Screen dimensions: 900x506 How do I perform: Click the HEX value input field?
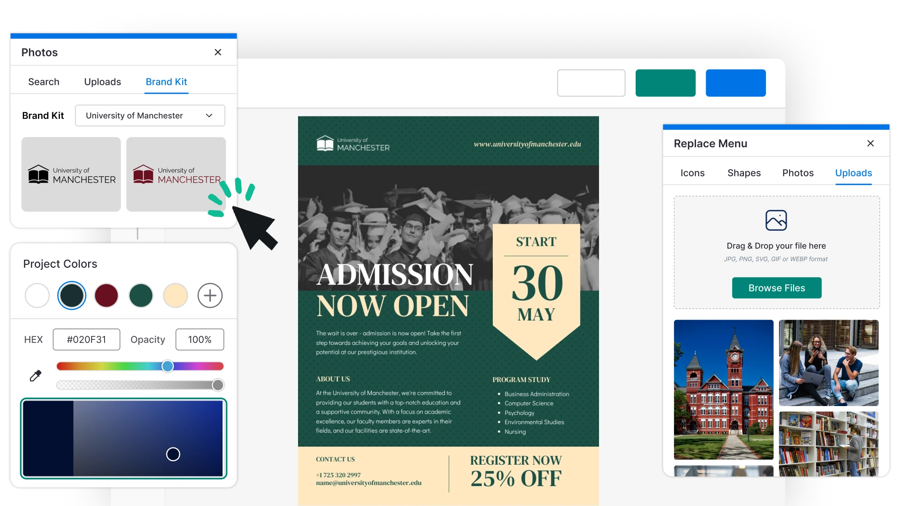pyautogui.click(x=86, y=339)
